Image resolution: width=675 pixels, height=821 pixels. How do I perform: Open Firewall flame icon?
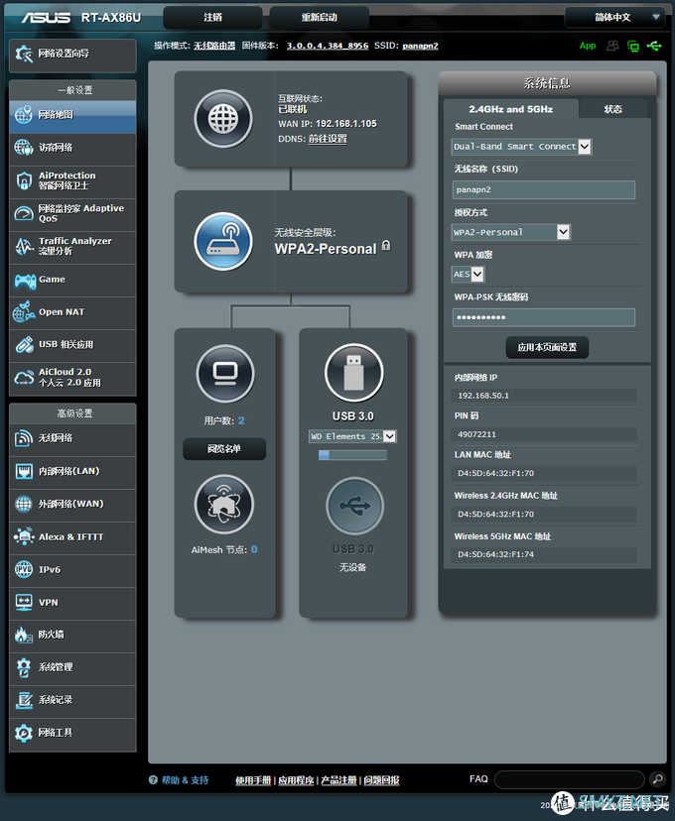pos(24,636)
